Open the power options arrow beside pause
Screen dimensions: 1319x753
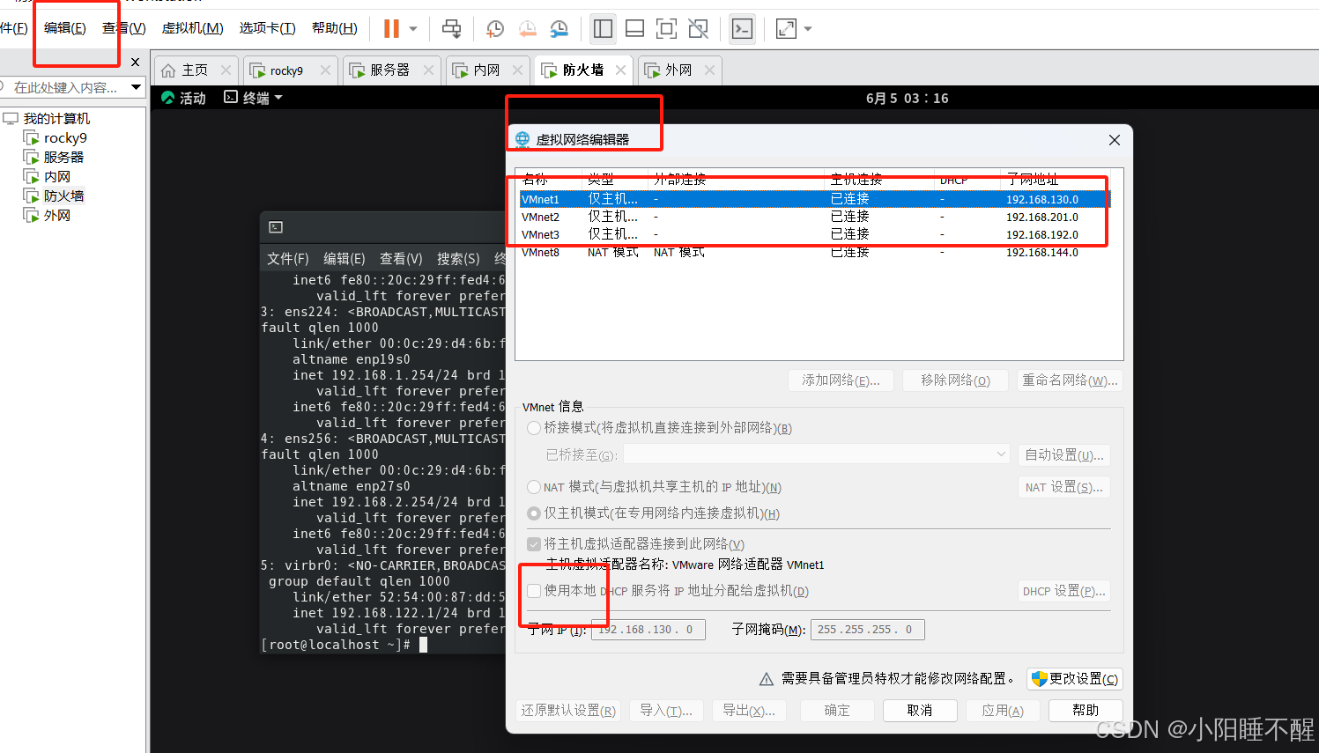coord(413,29)
